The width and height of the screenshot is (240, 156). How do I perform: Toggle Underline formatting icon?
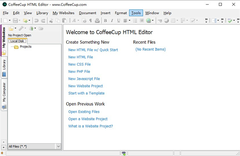click(119, 20)
